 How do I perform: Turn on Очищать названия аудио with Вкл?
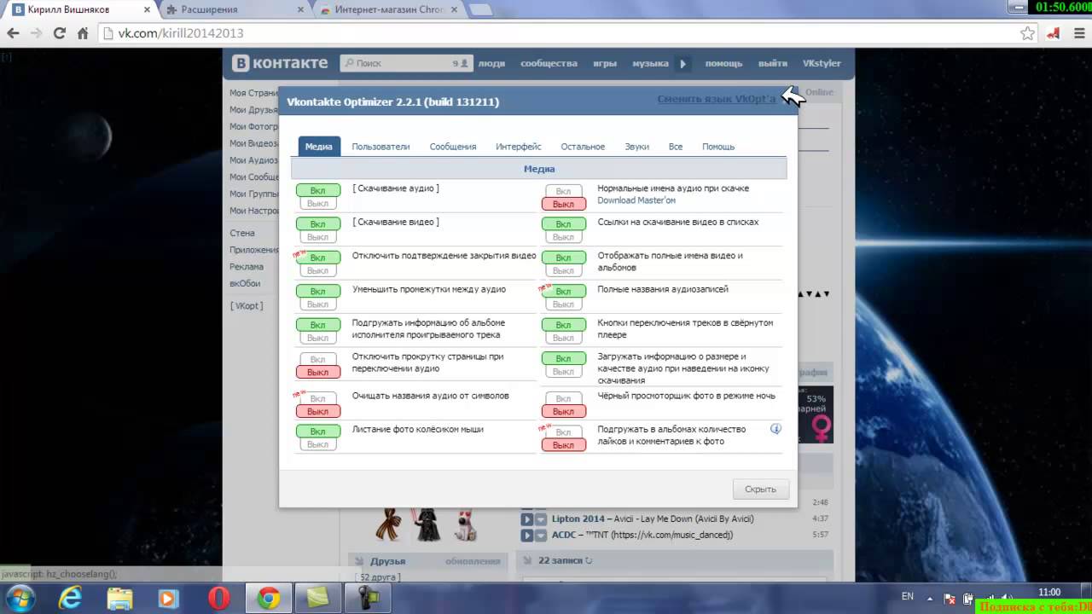coord(318,398)
